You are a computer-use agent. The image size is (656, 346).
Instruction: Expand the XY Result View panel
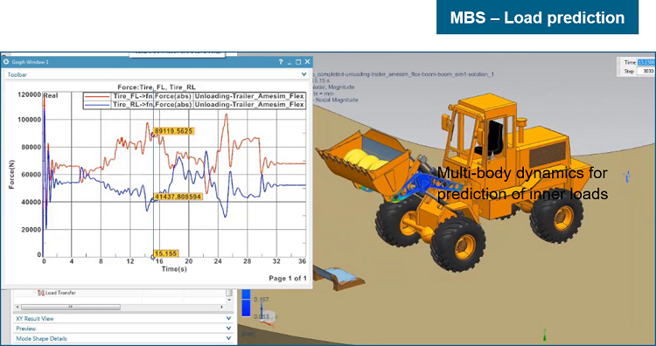[x=228, y=318]
